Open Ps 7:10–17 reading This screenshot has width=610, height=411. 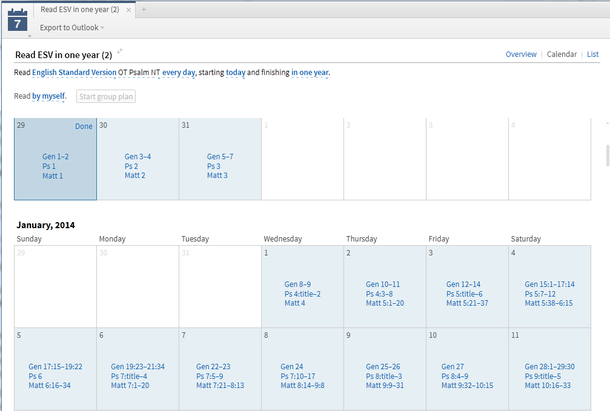click(x=297, y=376)
